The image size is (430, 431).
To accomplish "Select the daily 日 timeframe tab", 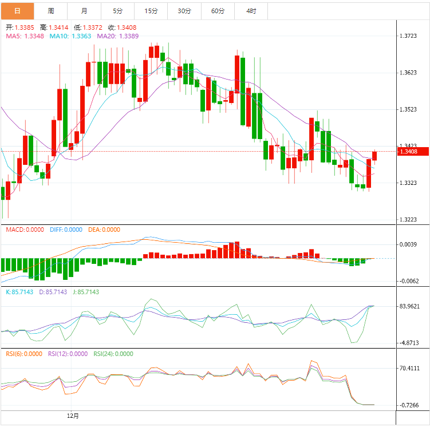I will 17,11.
